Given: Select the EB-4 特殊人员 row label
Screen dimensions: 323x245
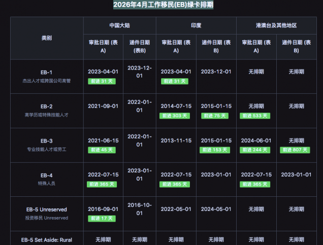Looking at the screenshot, I should coord(46,179).
